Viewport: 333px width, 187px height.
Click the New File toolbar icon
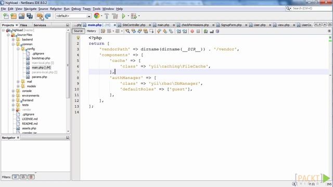coord(6,16)
